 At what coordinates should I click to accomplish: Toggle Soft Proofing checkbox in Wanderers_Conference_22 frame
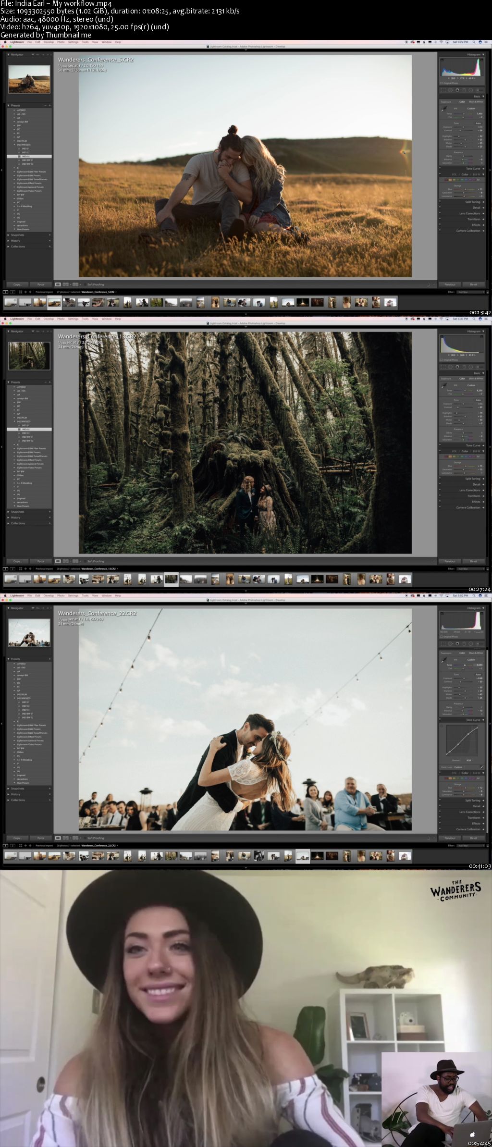[x=85, y=838]
